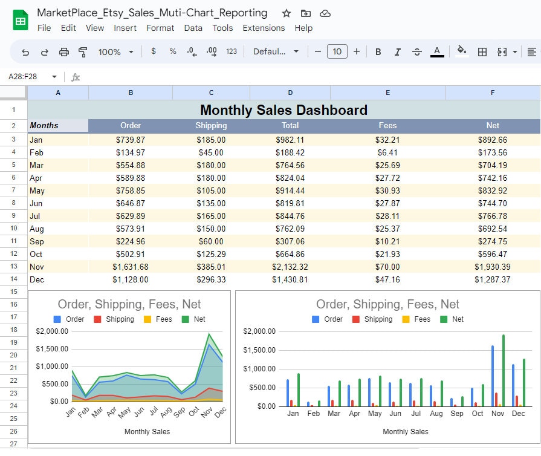The image size is (541, 456).
Task: Click the Move to folder button
Action: click(305, 13)
